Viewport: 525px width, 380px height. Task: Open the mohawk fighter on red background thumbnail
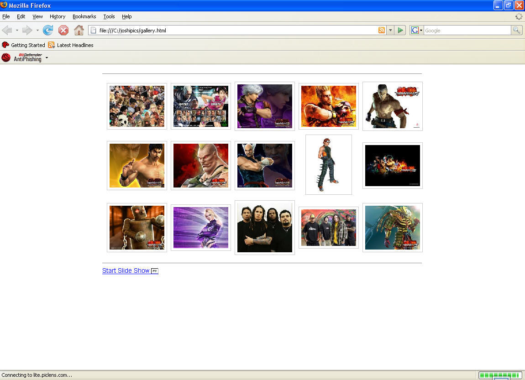201,166
